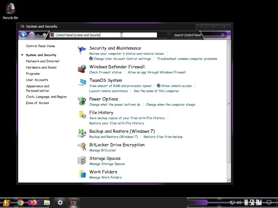Launch Google Chrome from taskbar
This screenshot has height=208, width=278.
pyautogui.click(x=20, y=203)
